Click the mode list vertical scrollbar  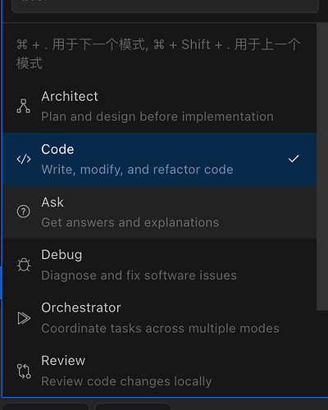tap(322, 166)
